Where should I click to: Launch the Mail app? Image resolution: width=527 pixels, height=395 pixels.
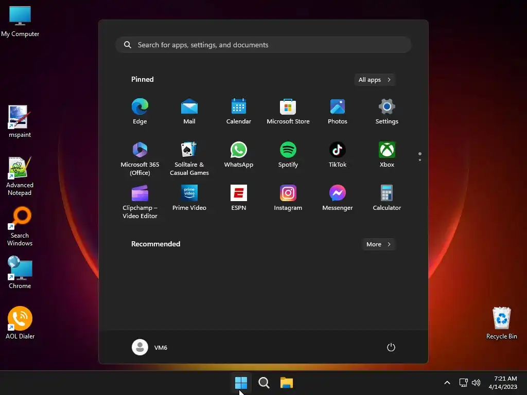click(189, 111)
